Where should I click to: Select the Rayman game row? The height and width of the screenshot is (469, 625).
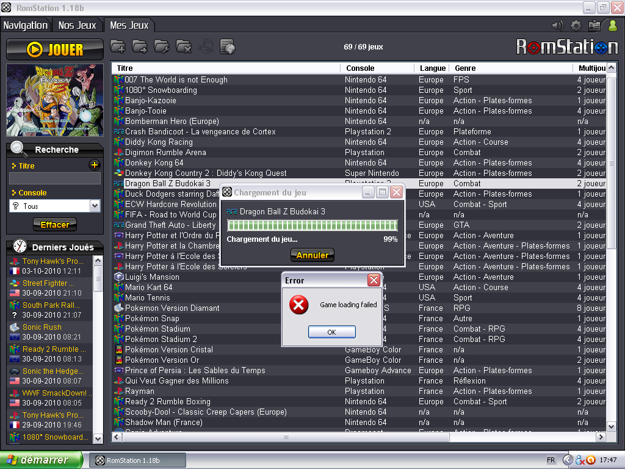(359, 391)
